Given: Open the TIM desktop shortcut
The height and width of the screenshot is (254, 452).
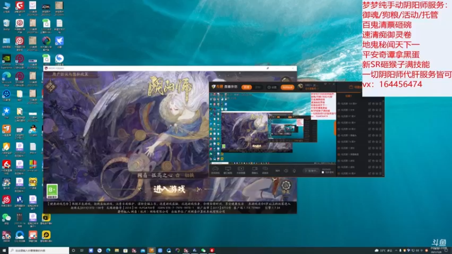Looking at the screenshot, I should pyautogui.click(x=6, y=113).
